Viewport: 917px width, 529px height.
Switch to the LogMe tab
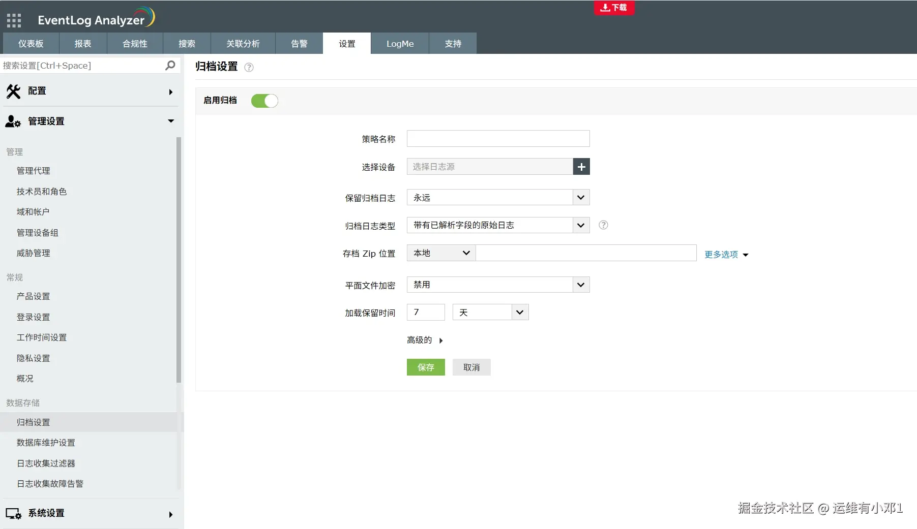point(400,44)
